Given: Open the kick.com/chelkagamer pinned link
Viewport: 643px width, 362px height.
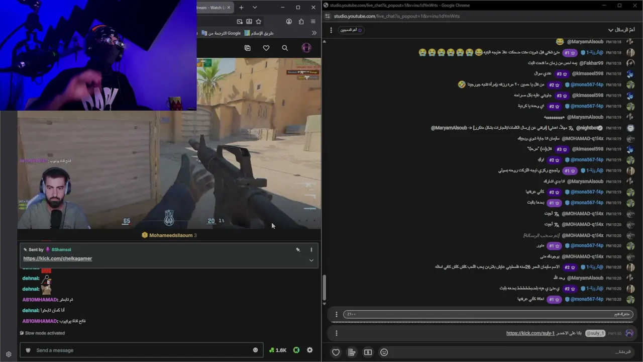Looking at the screenshot, I should [x=58, y=258].
